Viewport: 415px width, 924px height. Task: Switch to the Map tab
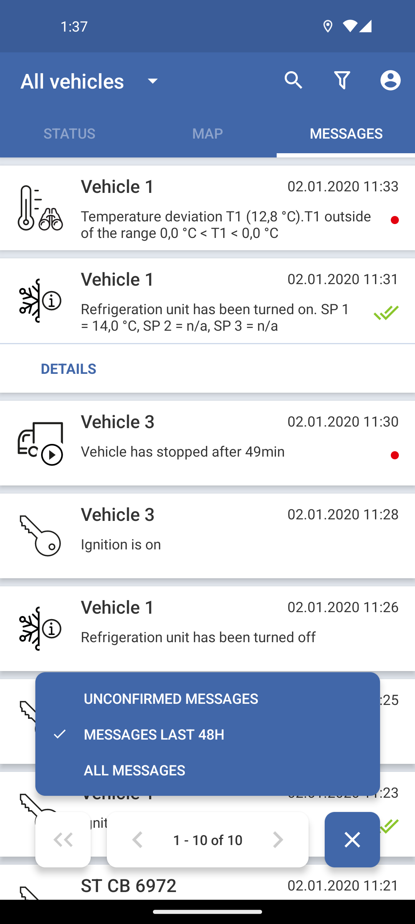[207, 133]
